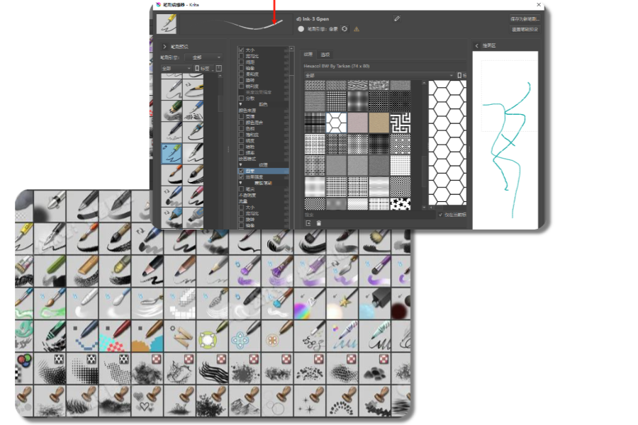The image size is (638, 425).
Task: Collapse the 颜色 section triangle
Action: [x=240, y=105]
